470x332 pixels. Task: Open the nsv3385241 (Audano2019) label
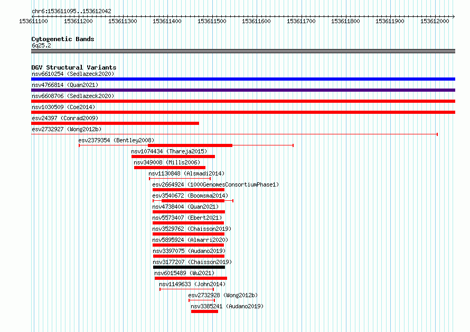point(227,306)
